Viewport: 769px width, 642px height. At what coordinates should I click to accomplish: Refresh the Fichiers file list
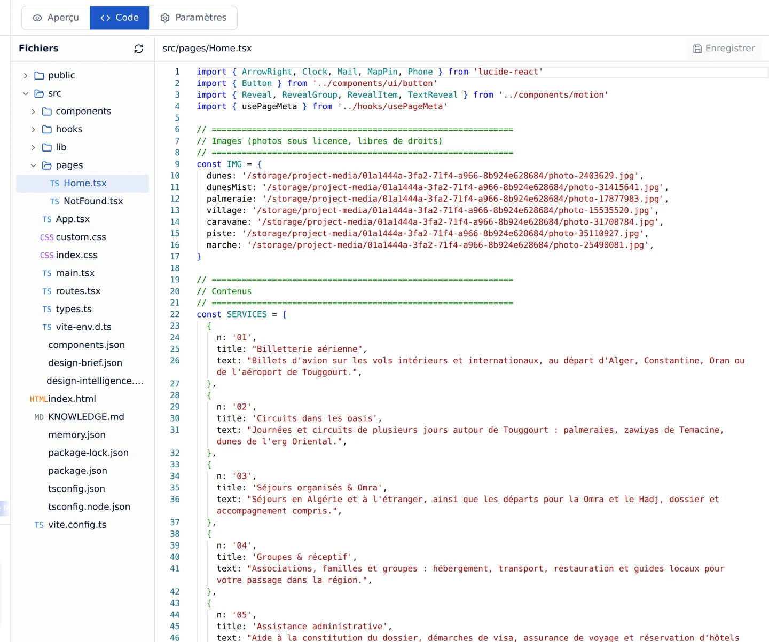click(139, 49)
